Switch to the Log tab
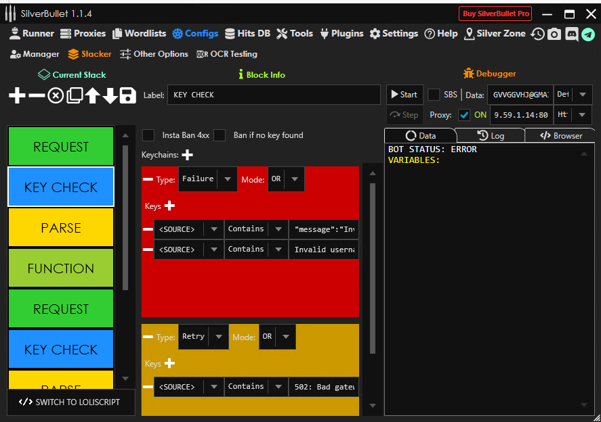The image size is (601, 422). click(x=491, y=136)
